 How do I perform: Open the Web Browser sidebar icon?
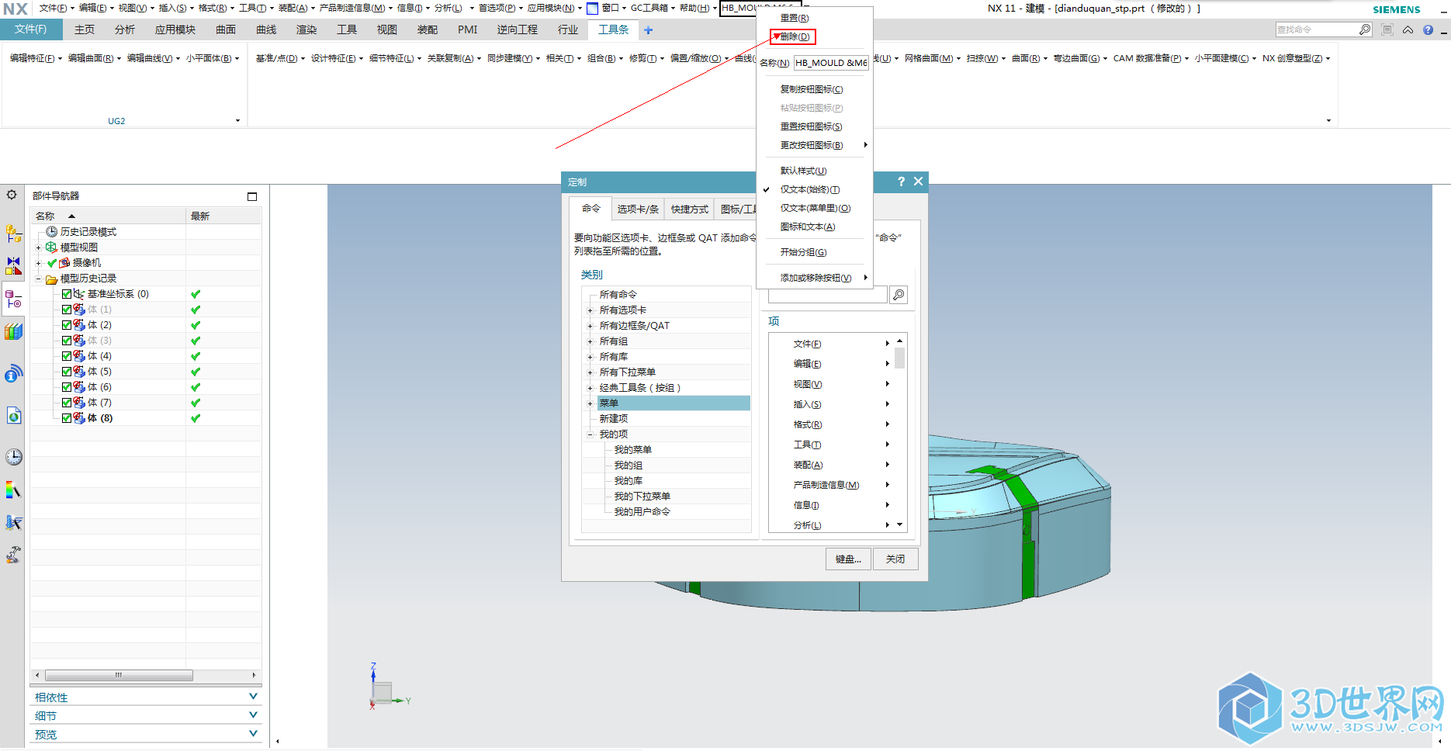click(x=13, y=416)
